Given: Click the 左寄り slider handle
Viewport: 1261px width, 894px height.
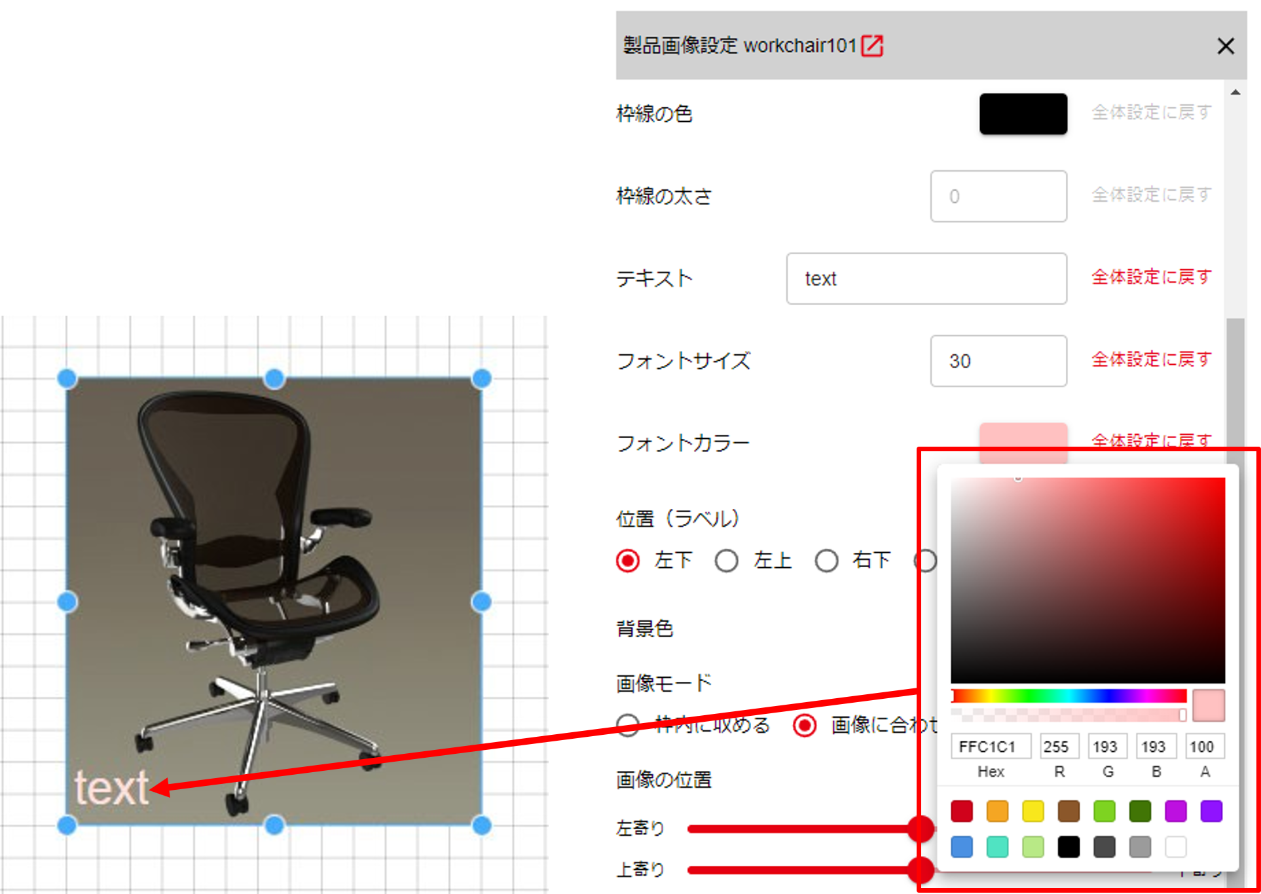Looking at the screenshot, I should click(921, 829).
